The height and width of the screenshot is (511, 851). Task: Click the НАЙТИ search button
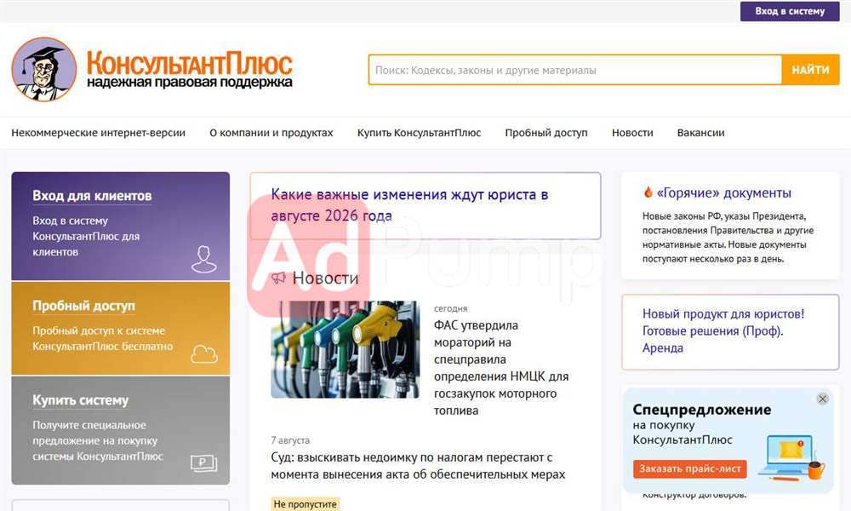tap(810, 70)
